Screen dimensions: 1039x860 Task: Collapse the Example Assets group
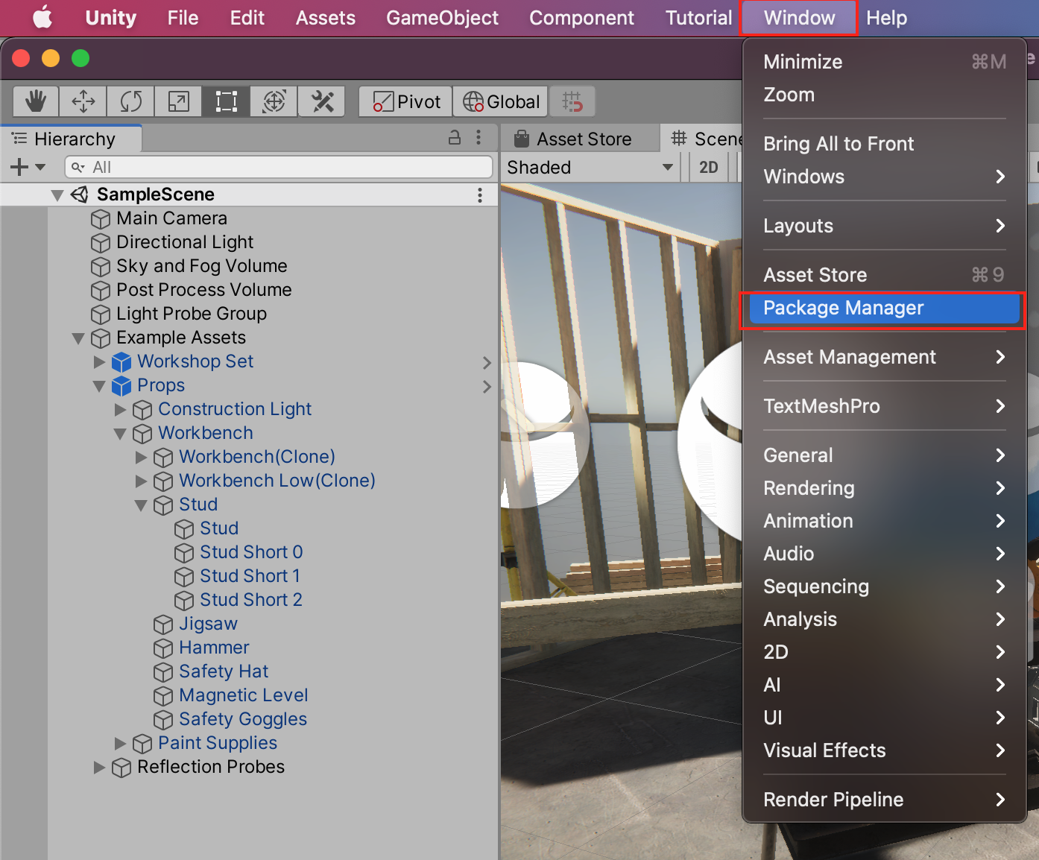pos(78,338)
